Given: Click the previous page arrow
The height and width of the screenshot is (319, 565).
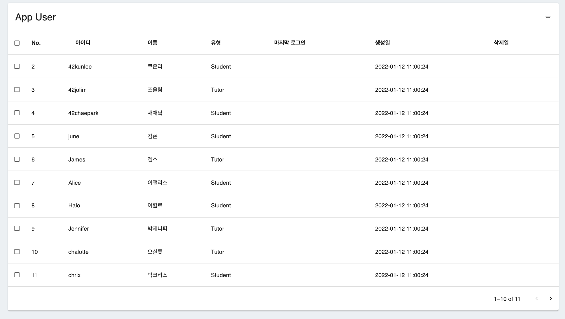Looking at the screenshot, I should point(536,299).
